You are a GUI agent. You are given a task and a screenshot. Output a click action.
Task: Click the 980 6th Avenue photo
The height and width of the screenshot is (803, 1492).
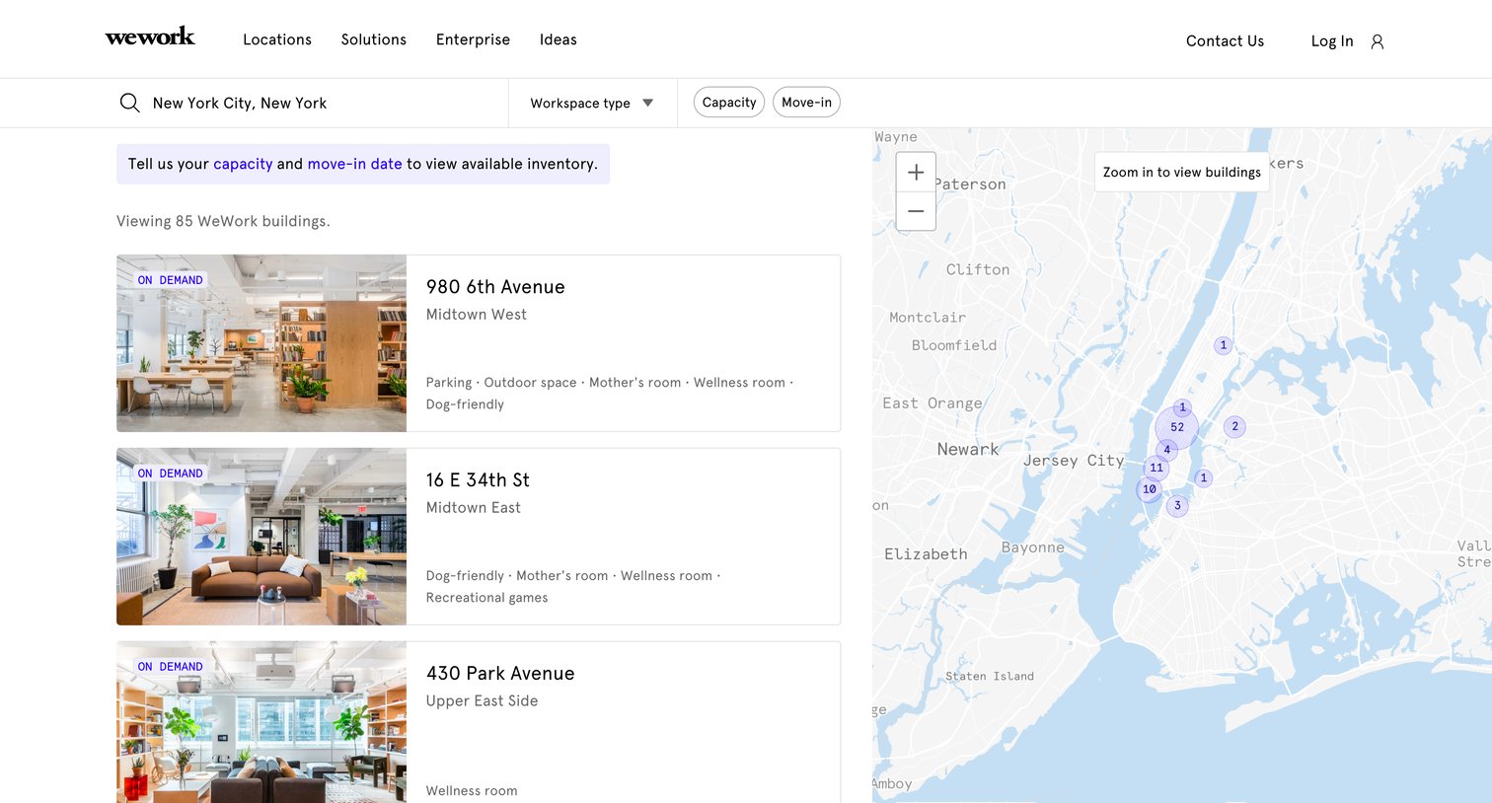[x=261, y=343]
